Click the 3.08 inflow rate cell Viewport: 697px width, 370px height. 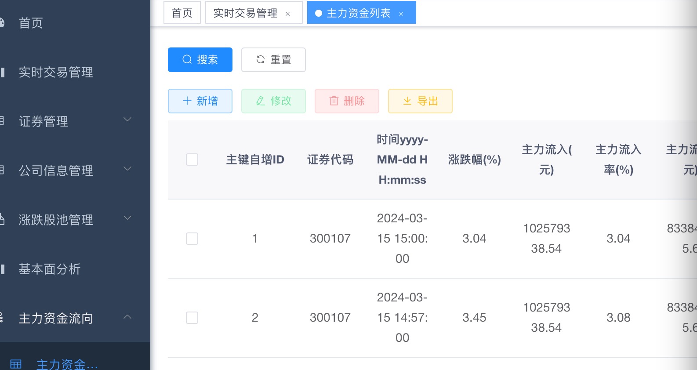point(618,318)
